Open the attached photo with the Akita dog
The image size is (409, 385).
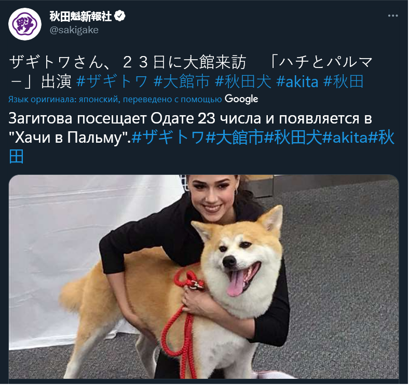tap(203, 277)
